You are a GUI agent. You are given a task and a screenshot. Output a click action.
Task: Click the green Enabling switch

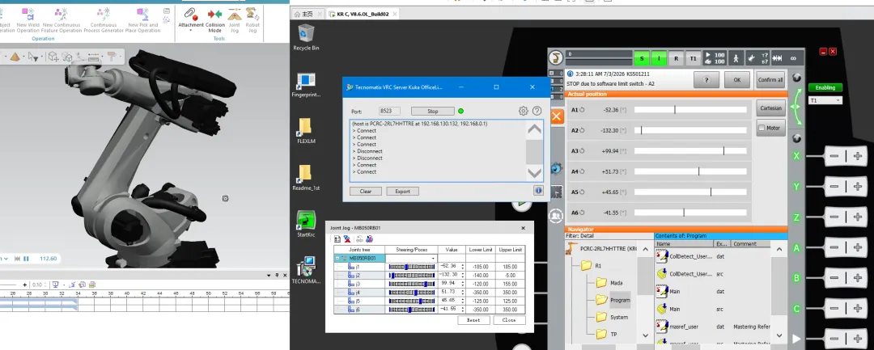pyautogui.click(x=825, y=87)
